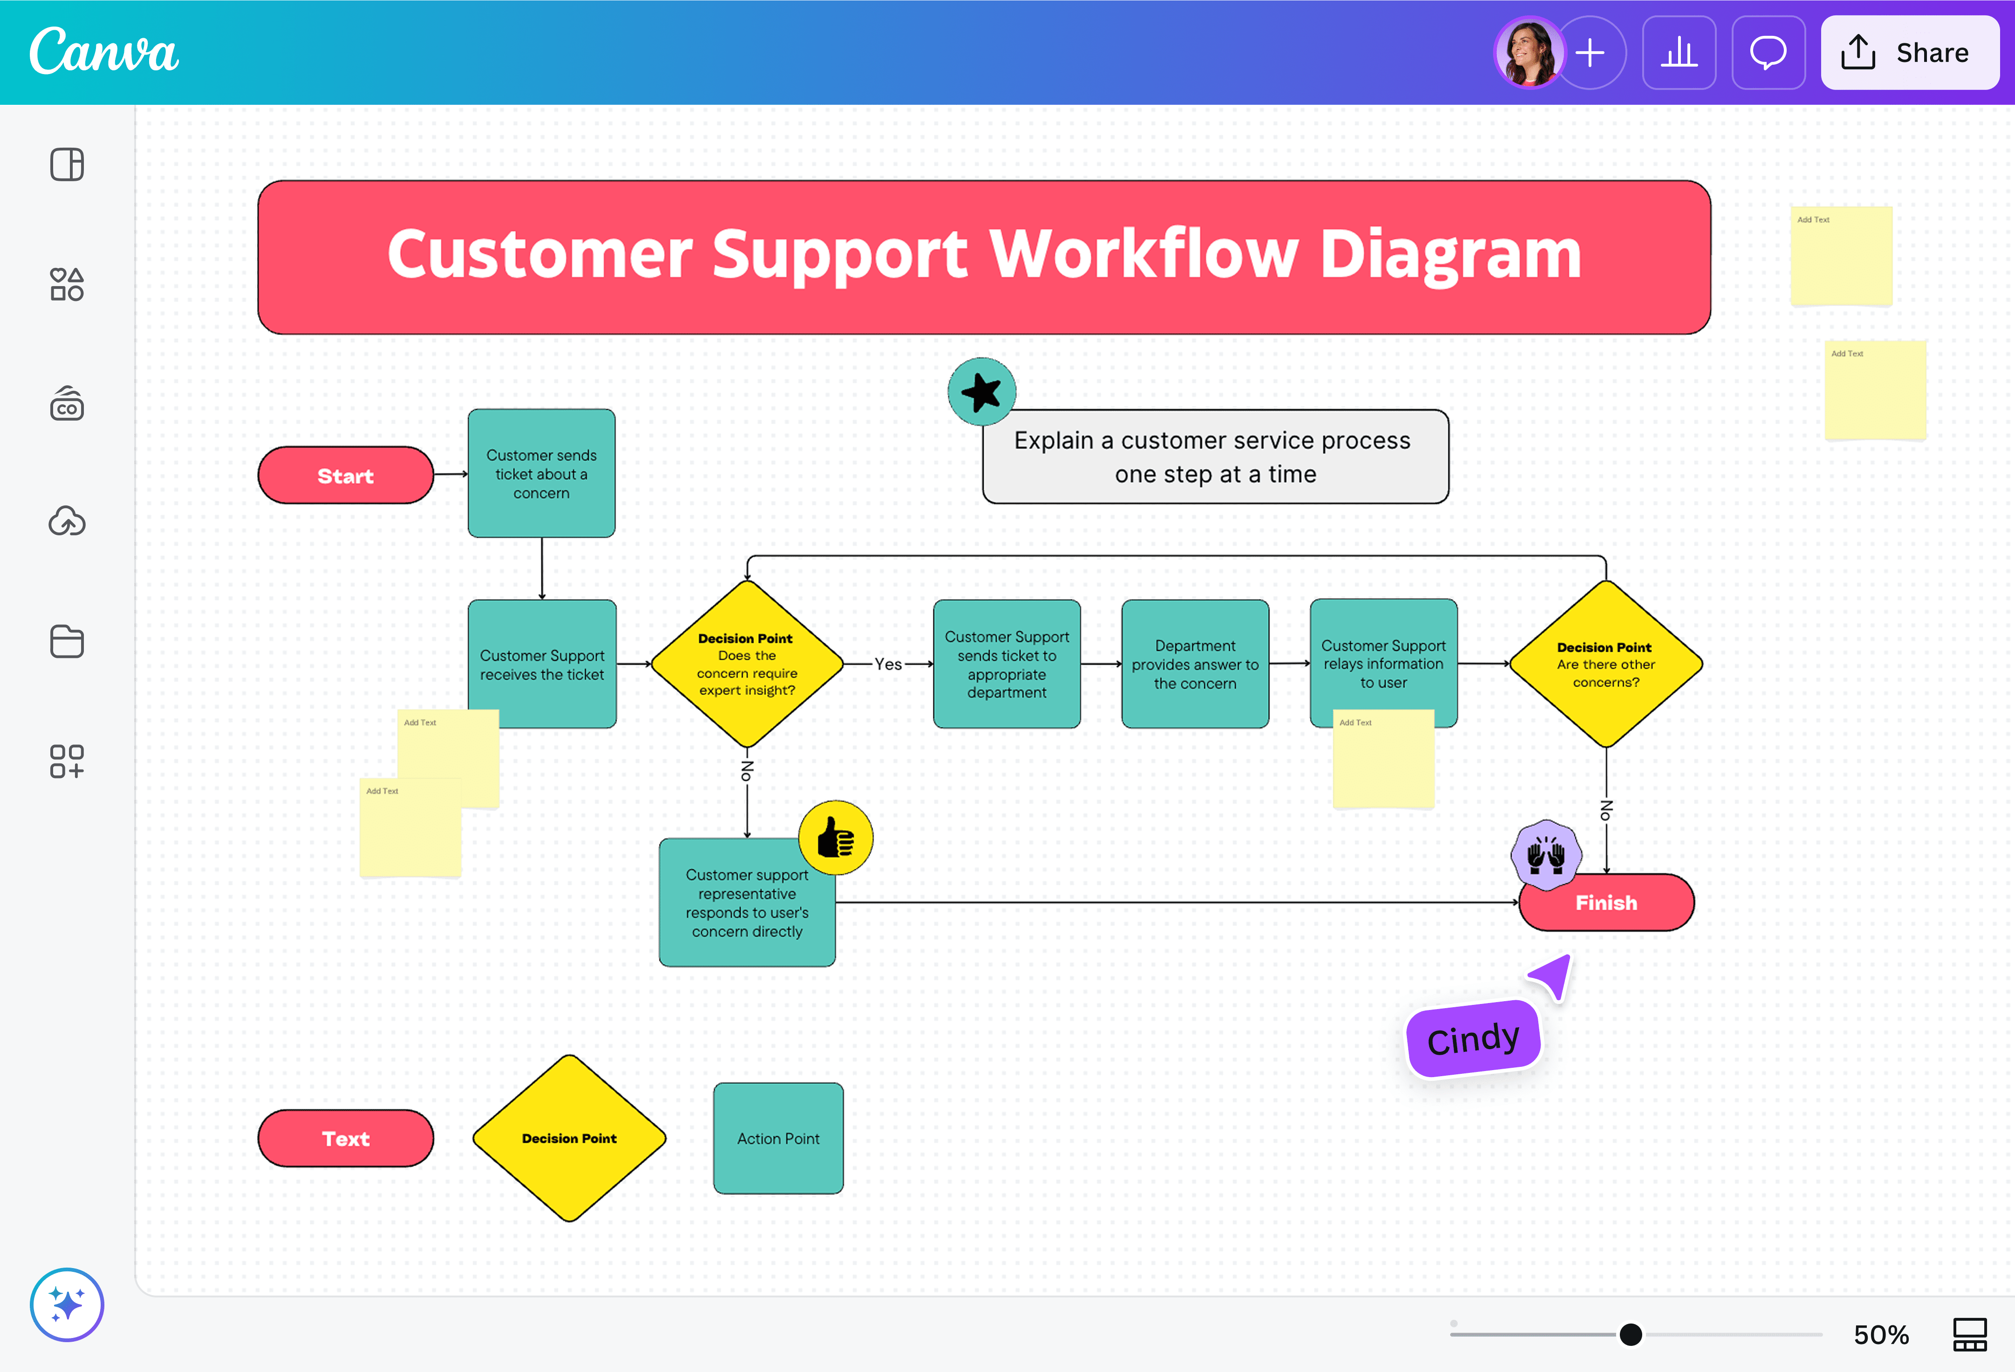2015x1372 pixels.
Task: Open the Templates panel in the sidebar
Action: point(67,164)
